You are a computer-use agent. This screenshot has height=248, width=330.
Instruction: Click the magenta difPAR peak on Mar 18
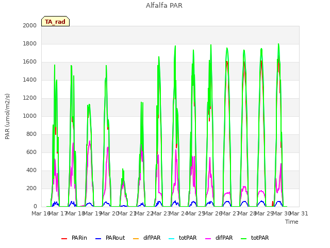[90, 141]
